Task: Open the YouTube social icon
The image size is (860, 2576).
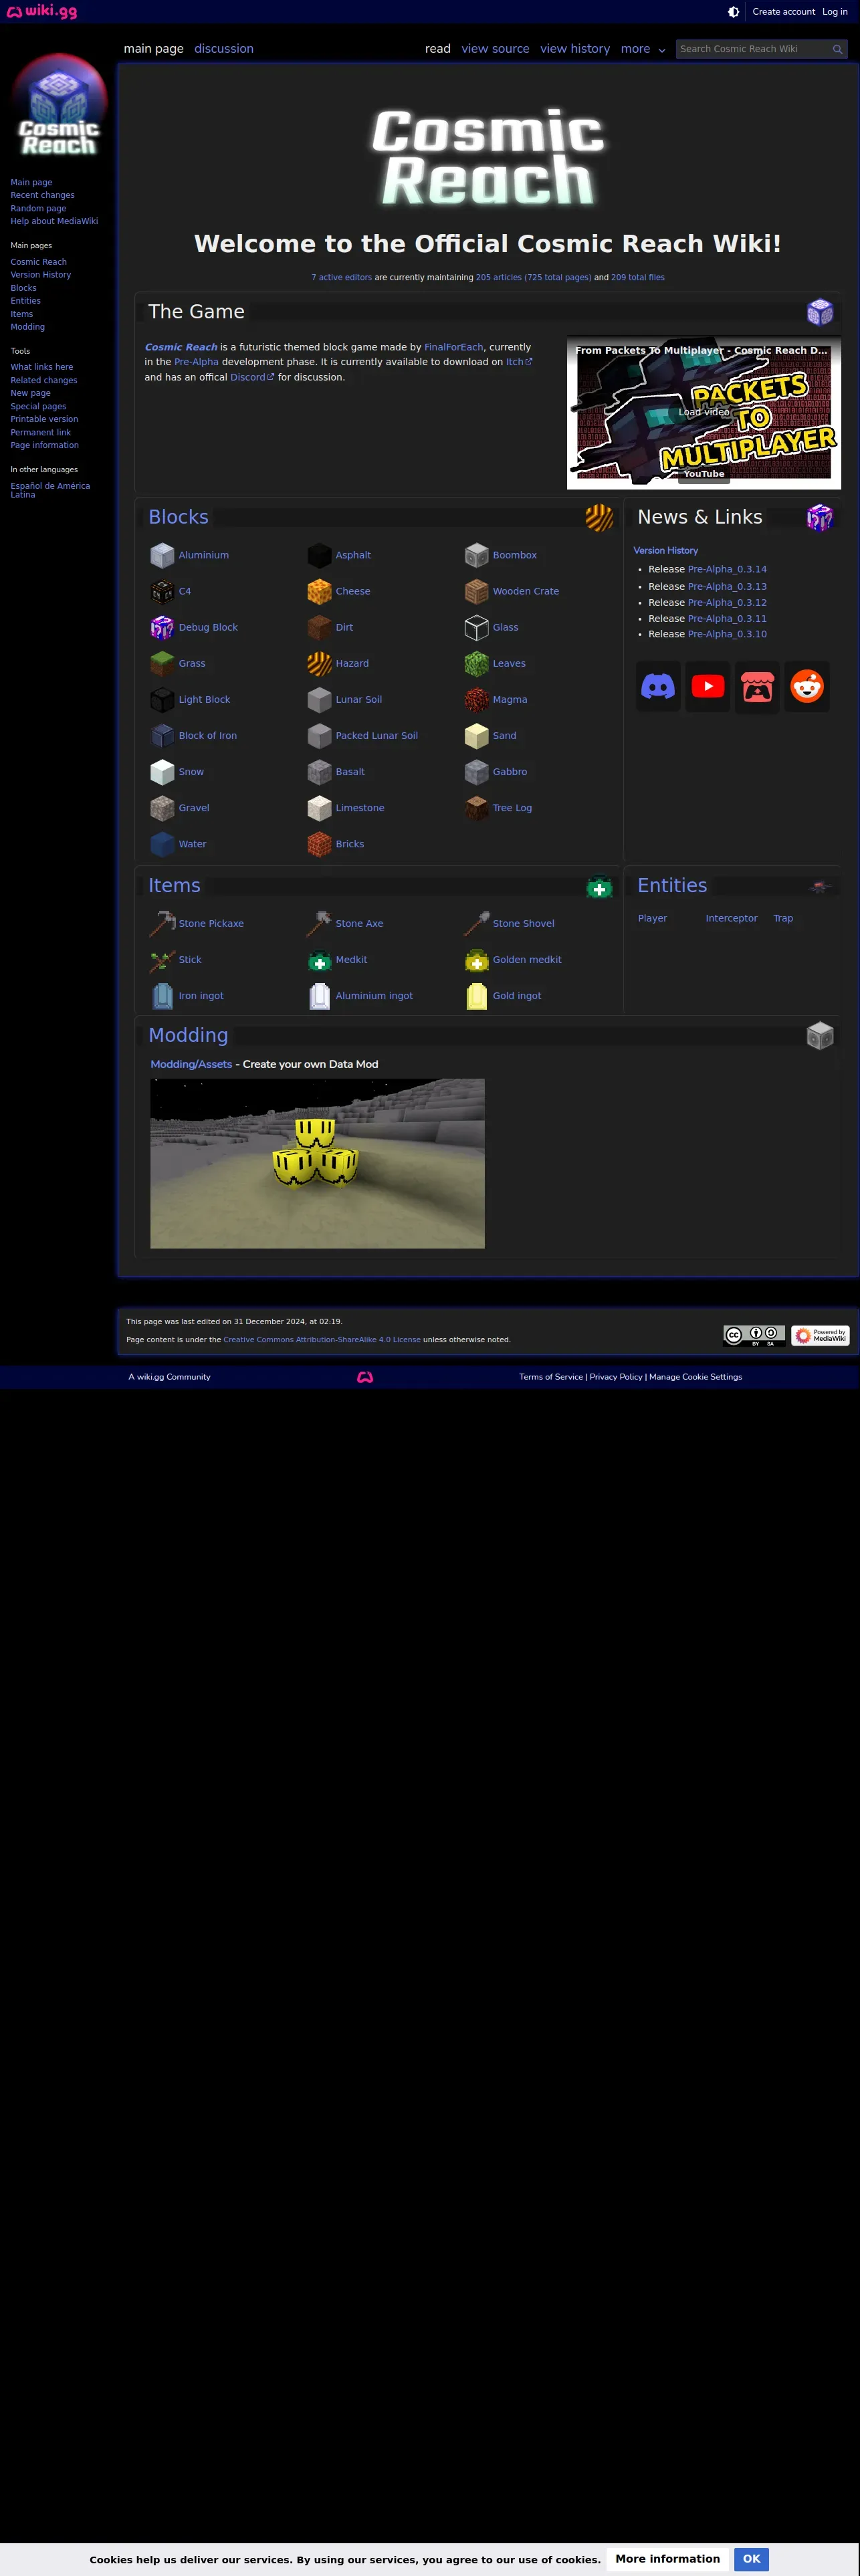Action: click(x=708, y=686)
